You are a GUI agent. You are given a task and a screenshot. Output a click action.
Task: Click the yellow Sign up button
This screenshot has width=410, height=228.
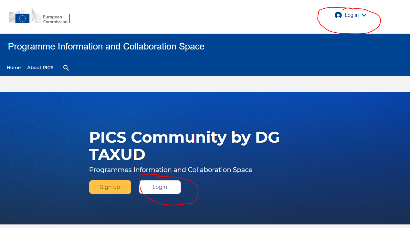point(110,187)
